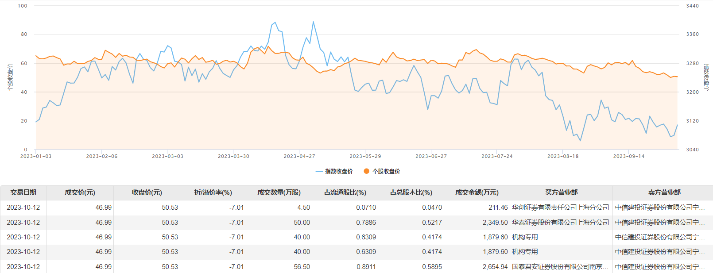Sort by 成交金额(万元) header

477,192
